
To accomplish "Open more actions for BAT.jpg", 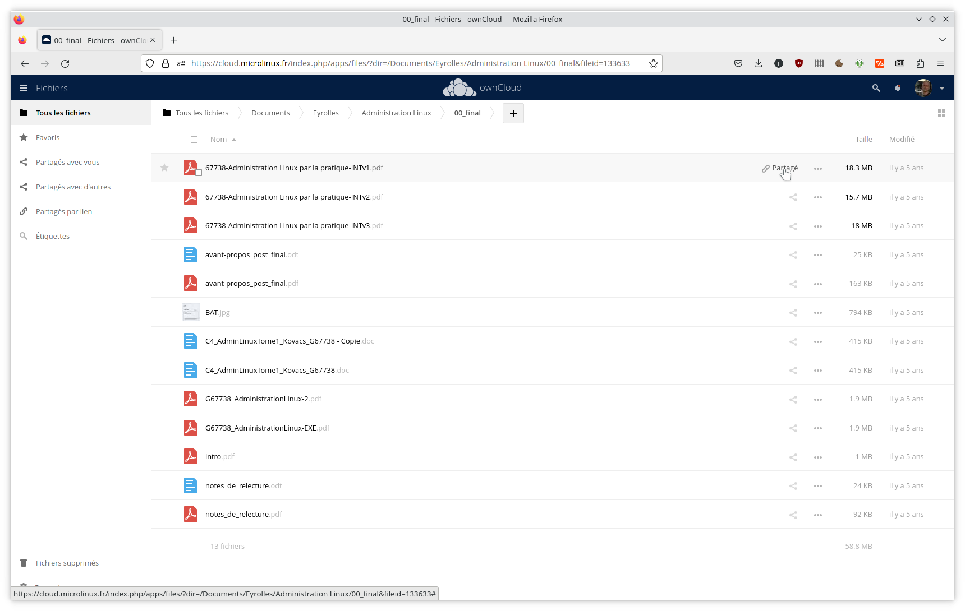I will [x=817, y=312].
